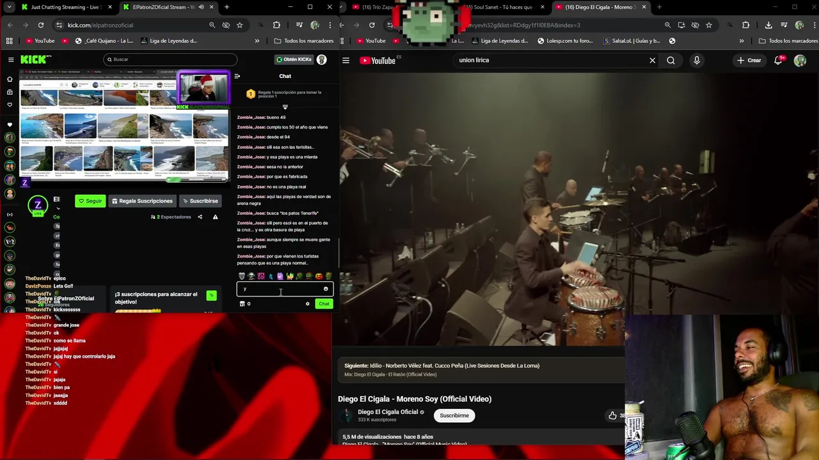Open downloads icon in right browser
Screen dimensions: 819x460
[x=768, y=25]
